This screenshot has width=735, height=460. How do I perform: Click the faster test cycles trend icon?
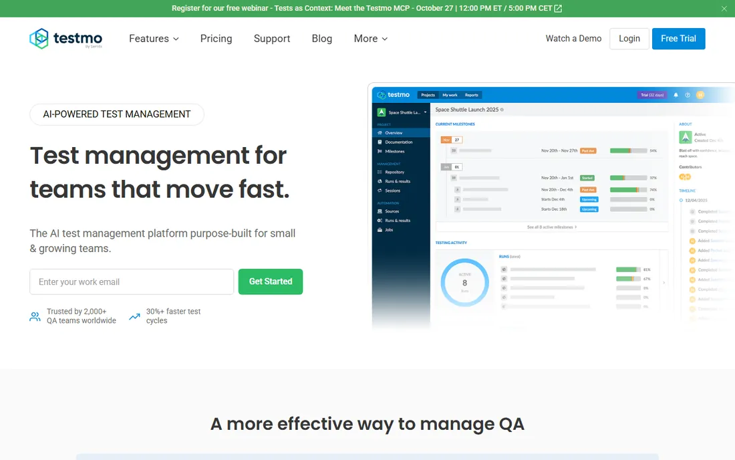coord(134,316)
